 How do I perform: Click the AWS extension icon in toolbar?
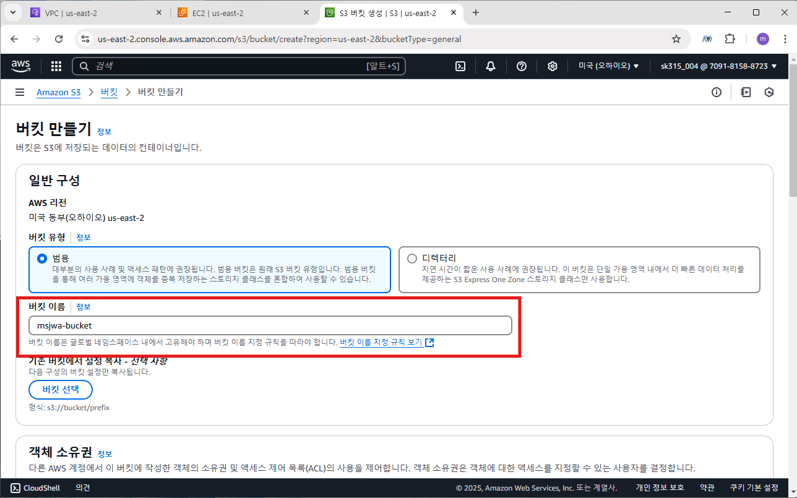coord(707,39)
